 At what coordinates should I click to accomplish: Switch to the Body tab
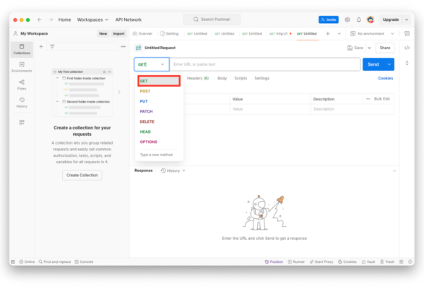pyautogui.click(x=222, y=78)
